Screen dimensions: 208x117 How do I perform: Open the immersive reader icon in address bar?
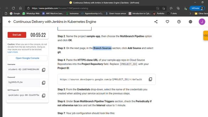(158, 8)
